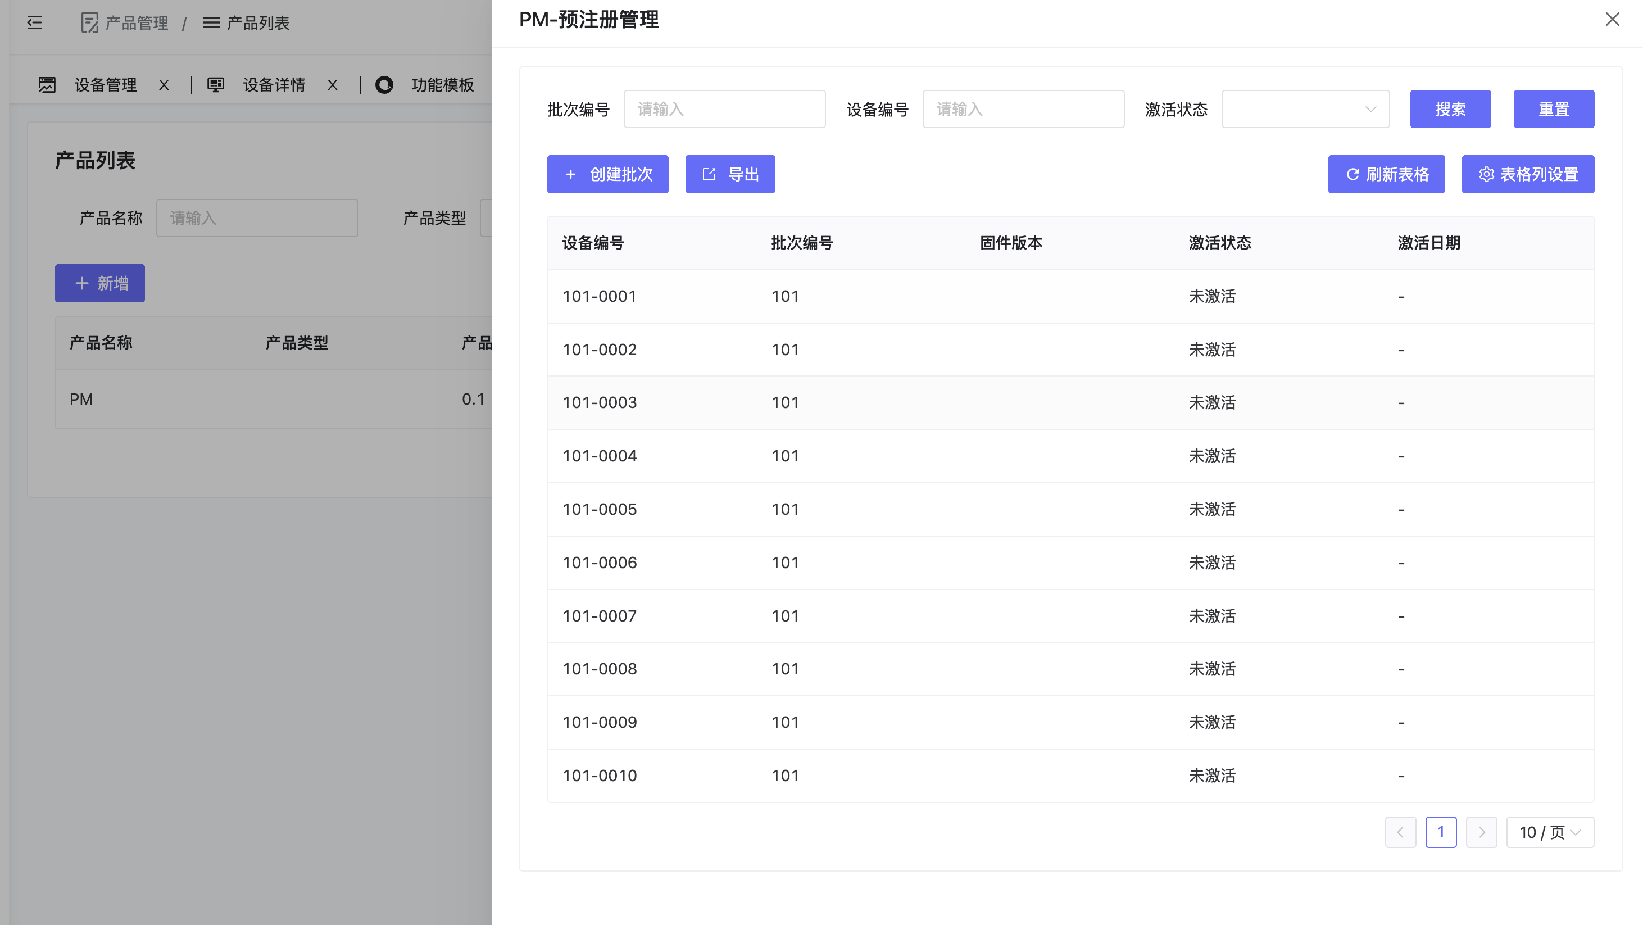Click the refresh icon in 刷新表格
1643x925 pixels.
[x=1352, y=174]
